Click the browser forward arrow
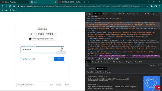 [x=6, y=6]
